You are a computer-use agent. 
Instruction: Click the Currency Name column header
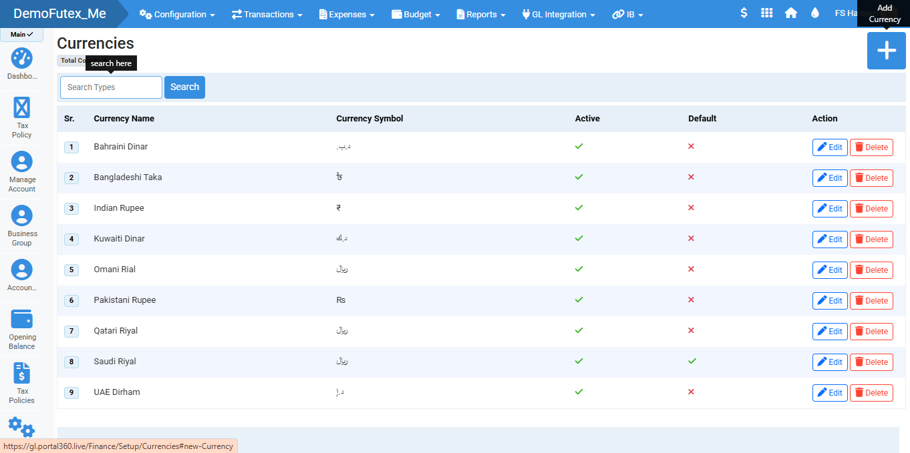[x=124, y=119]
